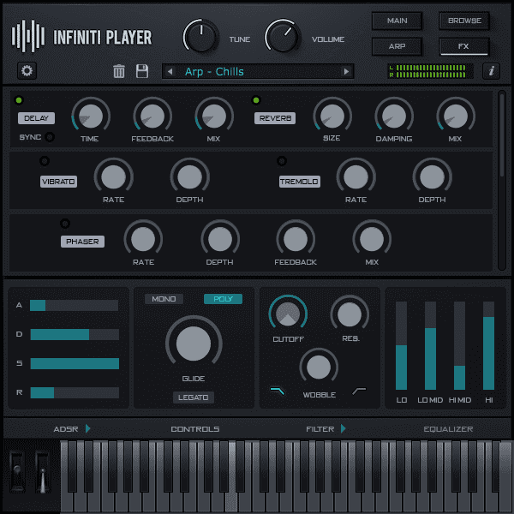
Task: Click the Equalizer section label
Action: point(448,429)
